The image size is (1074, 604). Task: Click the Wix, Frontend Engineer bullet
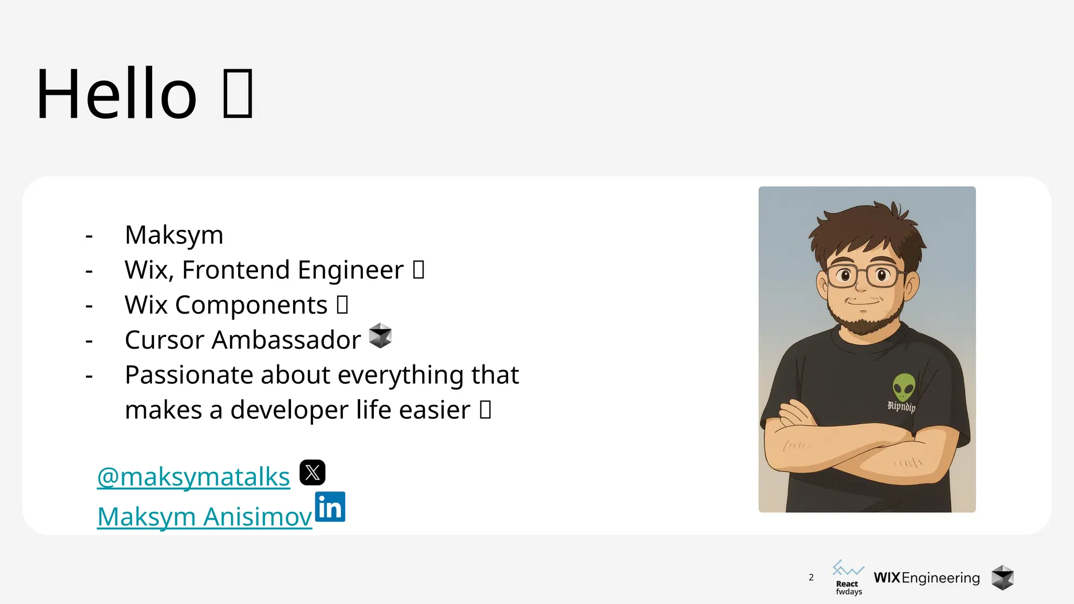click(264, 269)
